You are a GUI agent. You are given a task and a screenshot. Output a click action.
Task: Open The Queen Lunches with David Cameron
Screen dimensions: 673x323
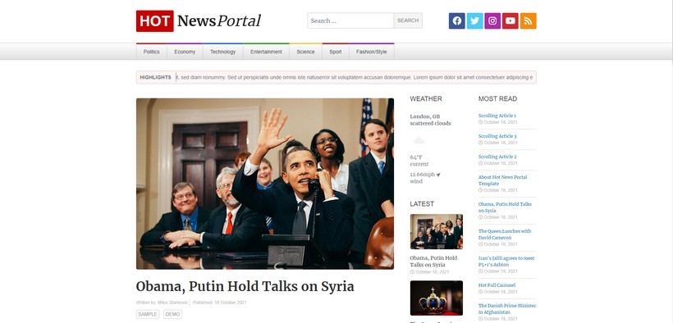click(x=504, y=234)
